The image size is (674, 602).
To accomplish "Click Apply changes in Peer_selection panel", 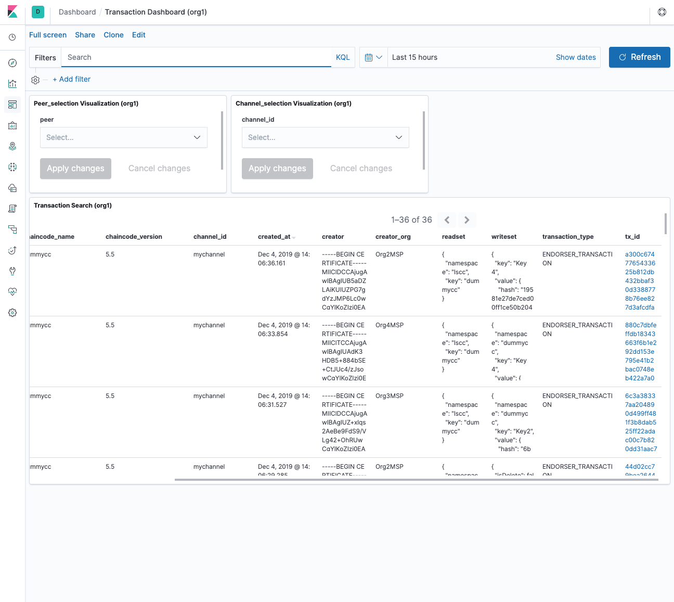I will 75,169.
